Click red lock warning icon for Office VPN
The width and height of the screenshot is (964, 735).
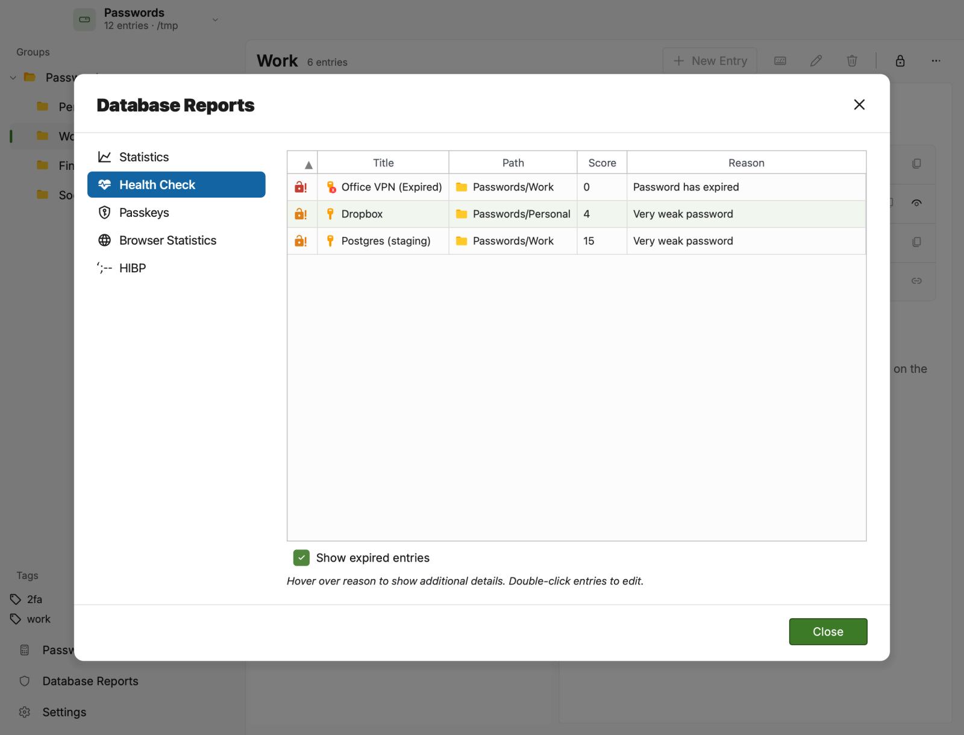tap(301, 187)
